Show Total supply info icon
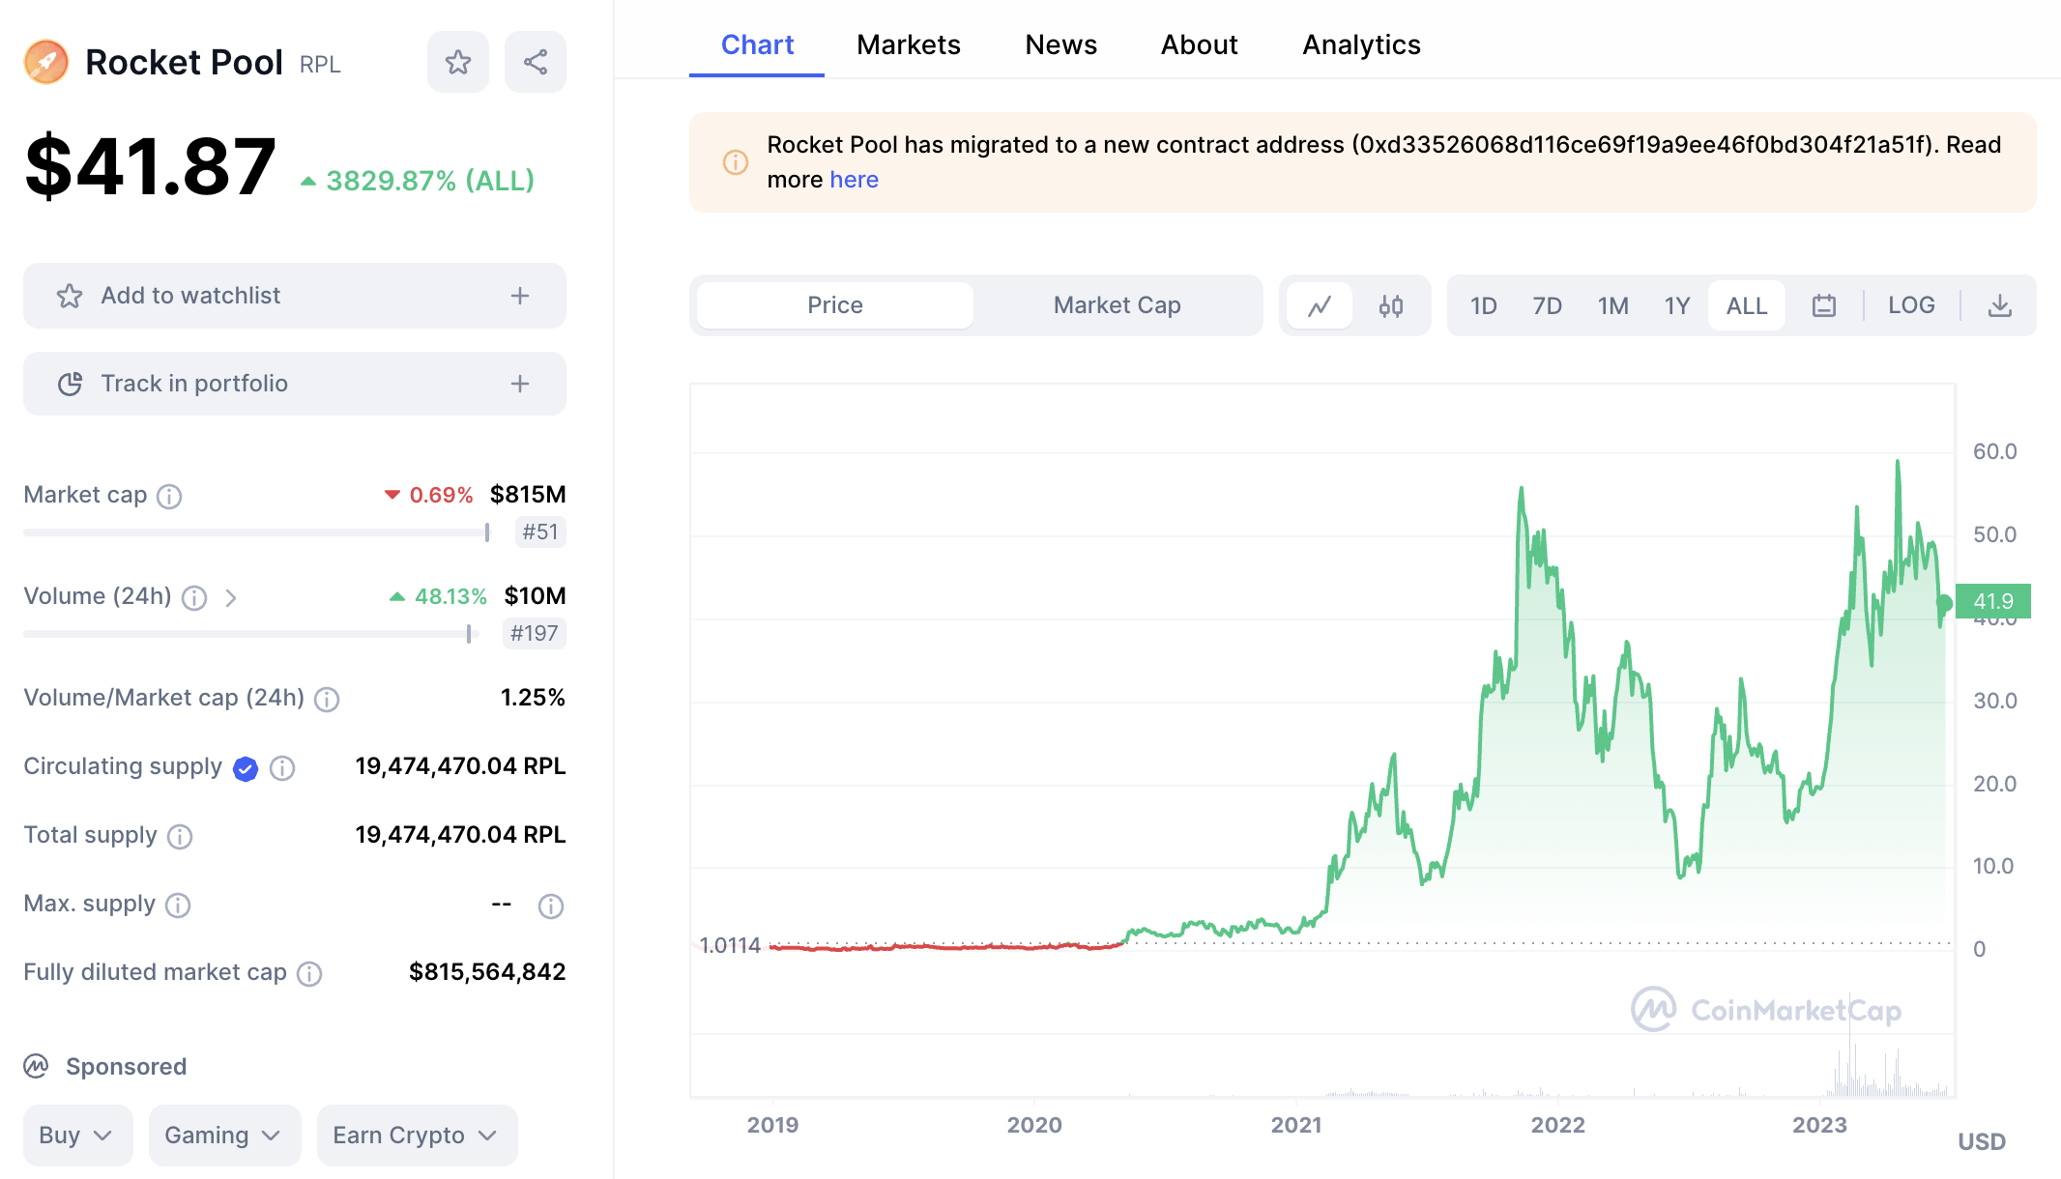Viewport: 2061px width, 1179px height. click(180, 837)
